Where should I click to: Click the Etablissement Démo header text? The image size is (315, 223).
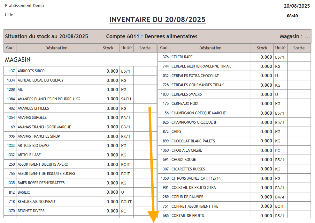(x=25, y=6)
